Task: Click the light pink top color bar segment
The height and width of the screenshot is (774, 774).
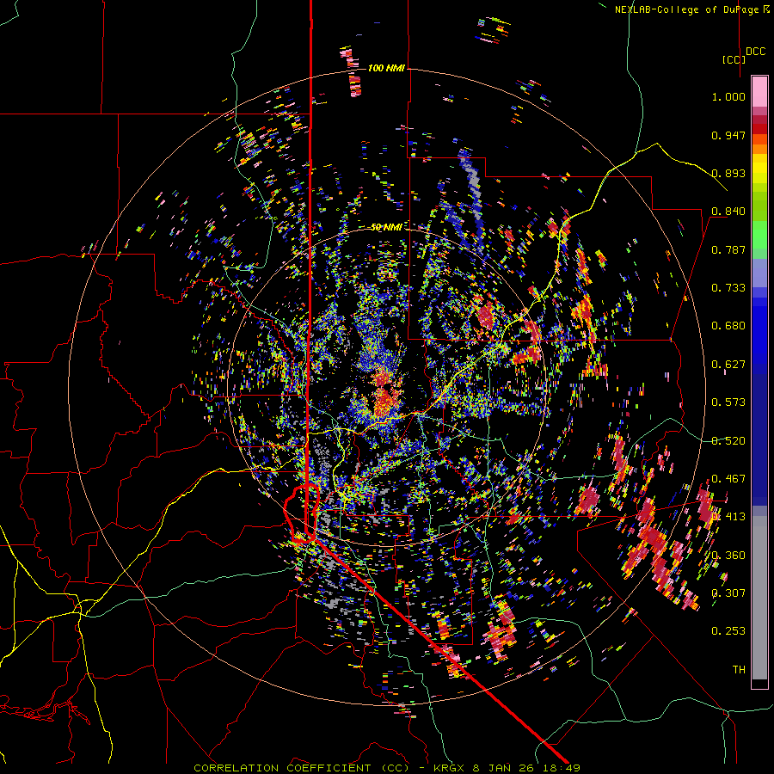Action: [x=759, y=91]
